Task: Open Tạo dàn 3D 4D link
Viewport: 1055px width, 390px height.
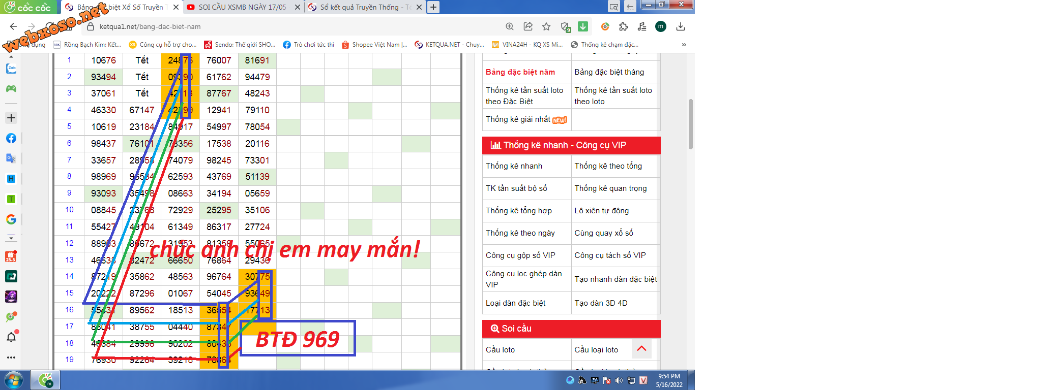Action: [601, 303]
